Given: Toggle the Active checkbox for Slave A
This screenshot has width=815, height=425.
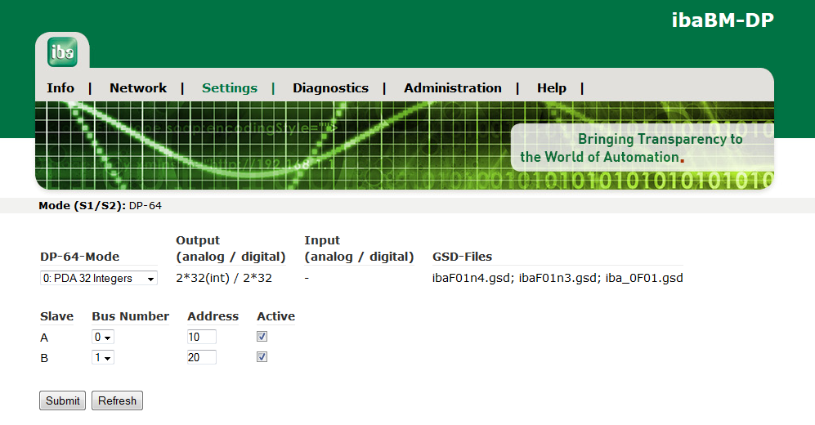Looking at the screenshot, I should click(262, 337).
